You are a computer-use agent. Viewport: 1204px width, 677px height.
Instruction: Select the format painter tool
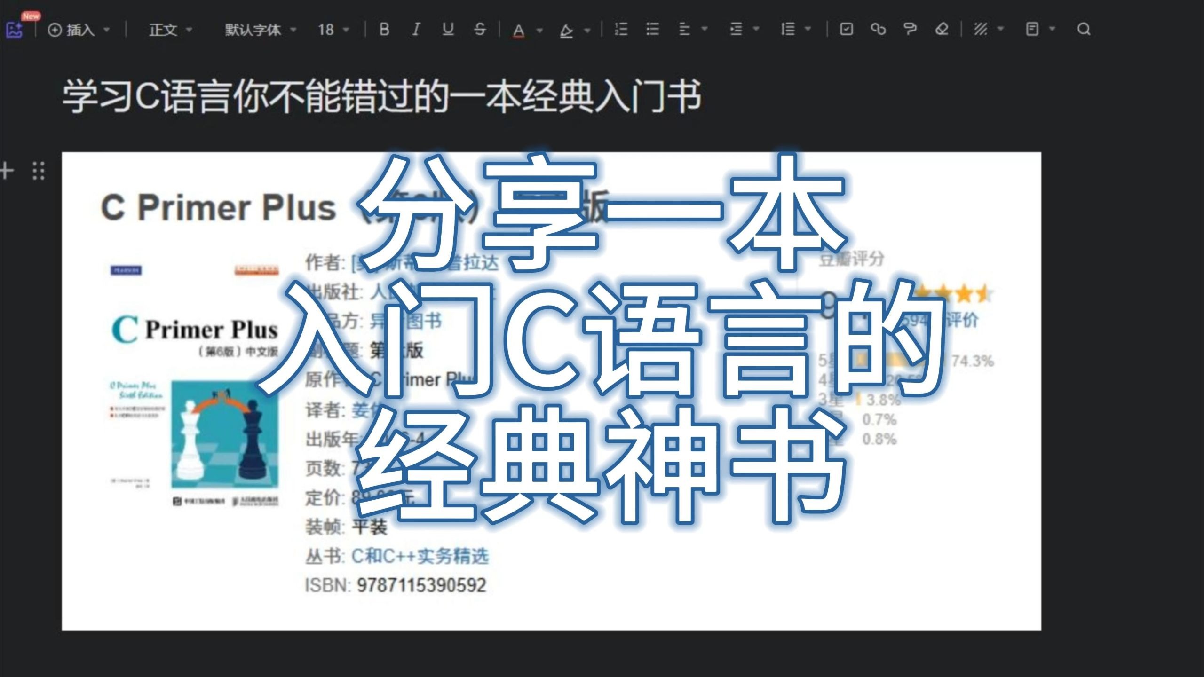point(910,30)
